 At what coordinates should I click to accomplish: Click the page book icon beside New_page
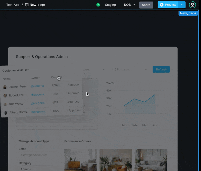(27, 5)
